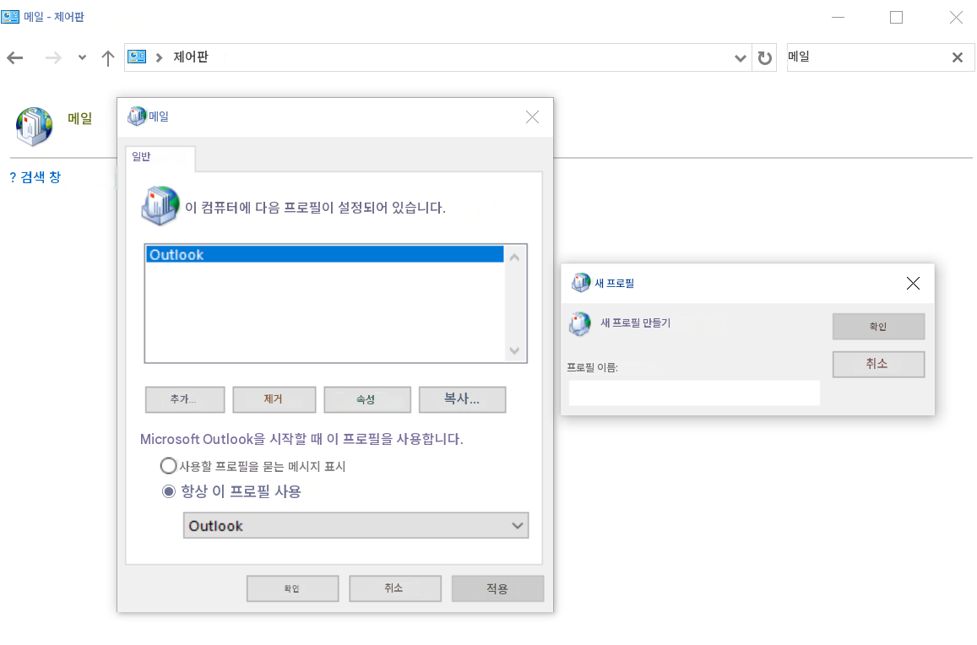Click the green 메일 item link
977x645 pixels.
[x=79, y=118]
